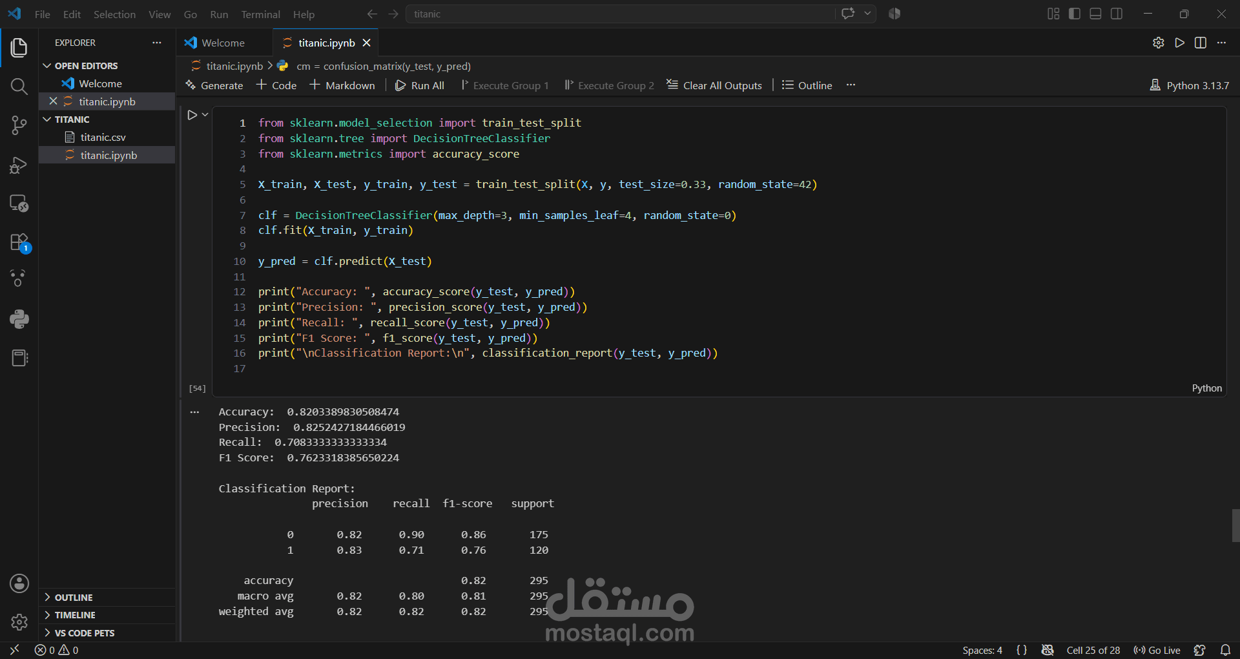Open the cell run options dropdown arrow
This screenshot has width=1240, height=659.
point(205,115)
